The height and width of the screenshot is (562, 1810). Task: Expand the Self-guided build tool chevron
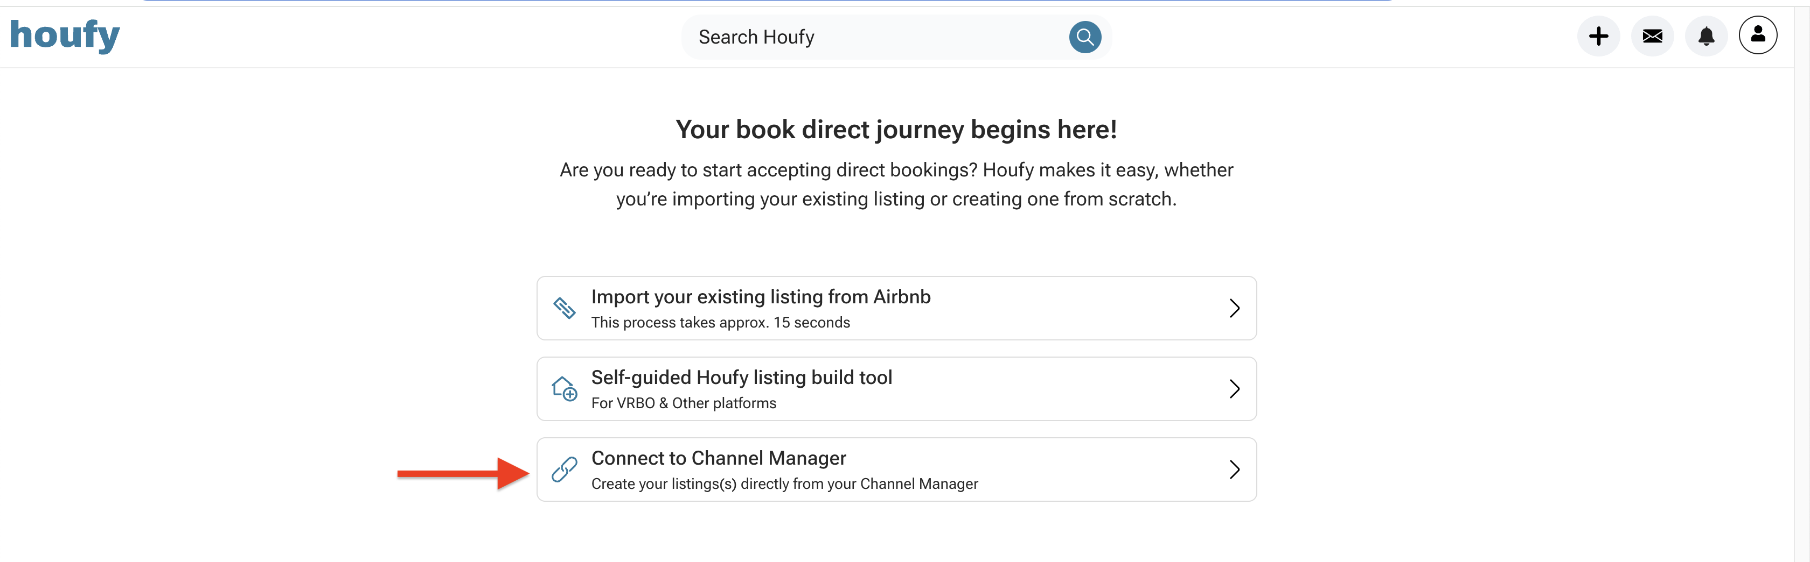pos(1234,389)
